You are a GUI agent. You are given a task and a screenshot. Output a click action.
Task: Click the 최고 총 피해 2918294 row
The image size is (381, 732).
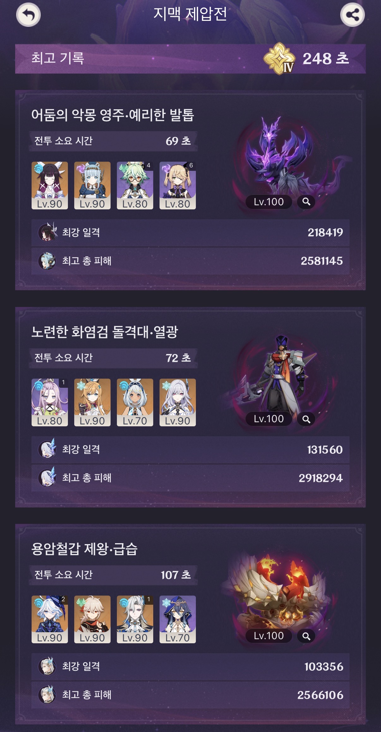190,478
